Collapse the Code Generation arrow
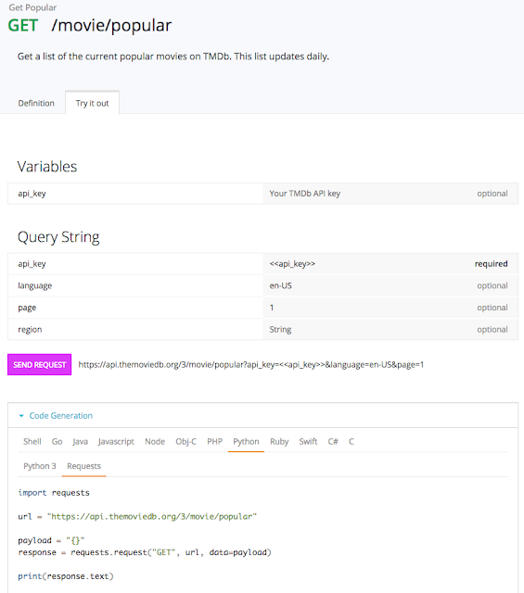The width and height of the screenshot is (524, 593). (21, 416)
